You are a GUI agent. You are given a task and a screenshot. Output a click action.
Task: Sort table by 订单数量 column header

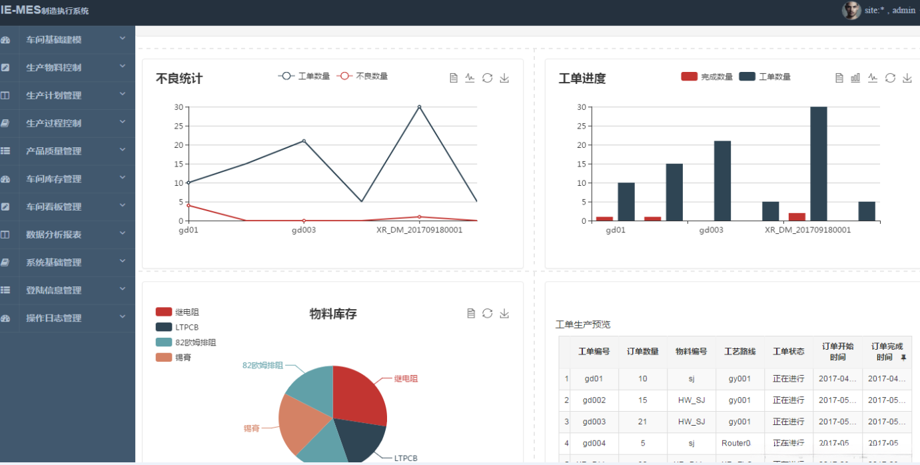(x=643, y=352)
